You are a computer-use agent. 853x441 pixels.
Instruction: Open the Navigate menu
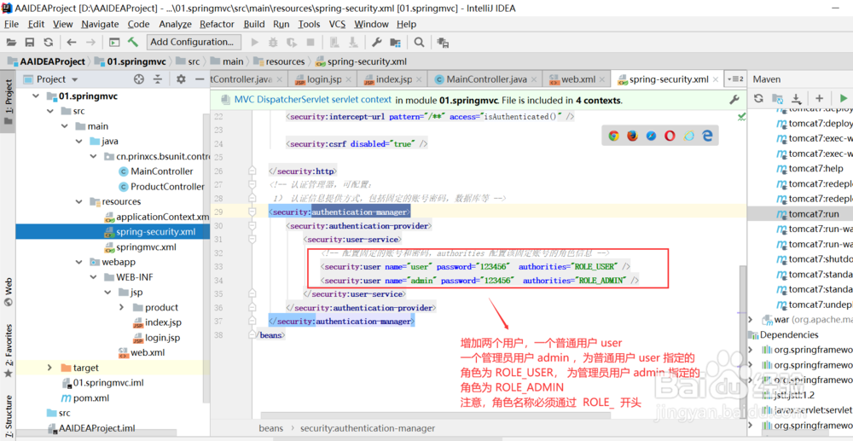100,24
